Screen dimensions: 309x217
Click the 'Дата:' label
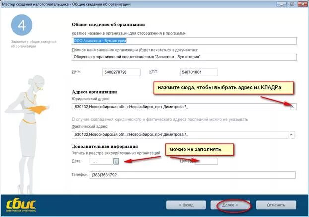coord(76,161)
